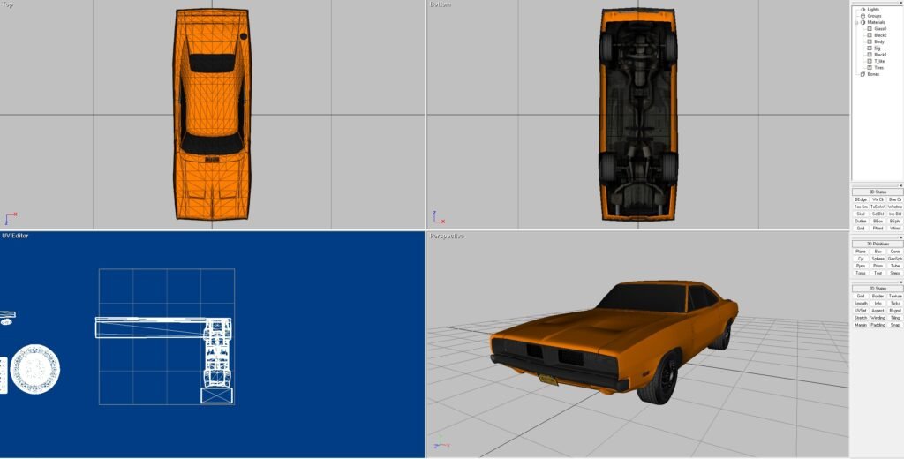Image resolution: width=904 pixels, height=459 pixels.
Task: Toggle Grid in the 3D States panel
Action: 861,228
